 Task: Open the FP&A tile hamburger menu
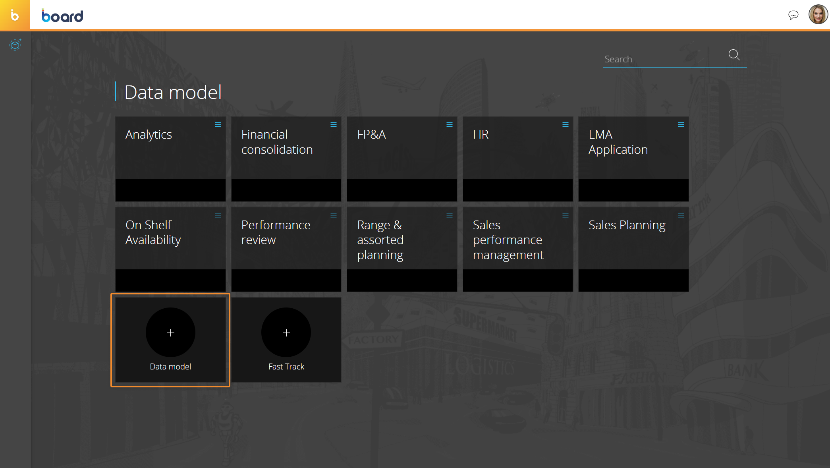click(x=450, y=125)
